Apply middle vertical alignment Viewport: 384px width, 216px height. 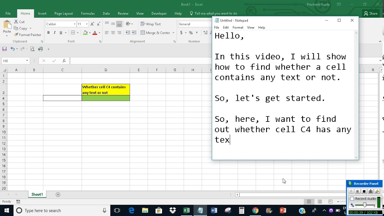point(113,24)
